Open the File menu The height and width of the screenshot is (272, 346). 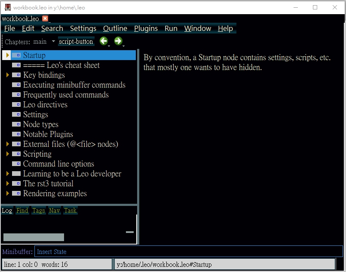coord(9,28)
